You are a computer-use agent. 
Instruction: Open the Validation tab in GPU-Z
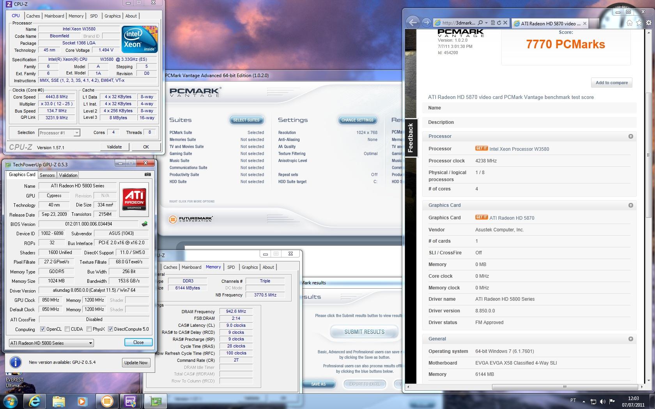click(x=68, y=175)
